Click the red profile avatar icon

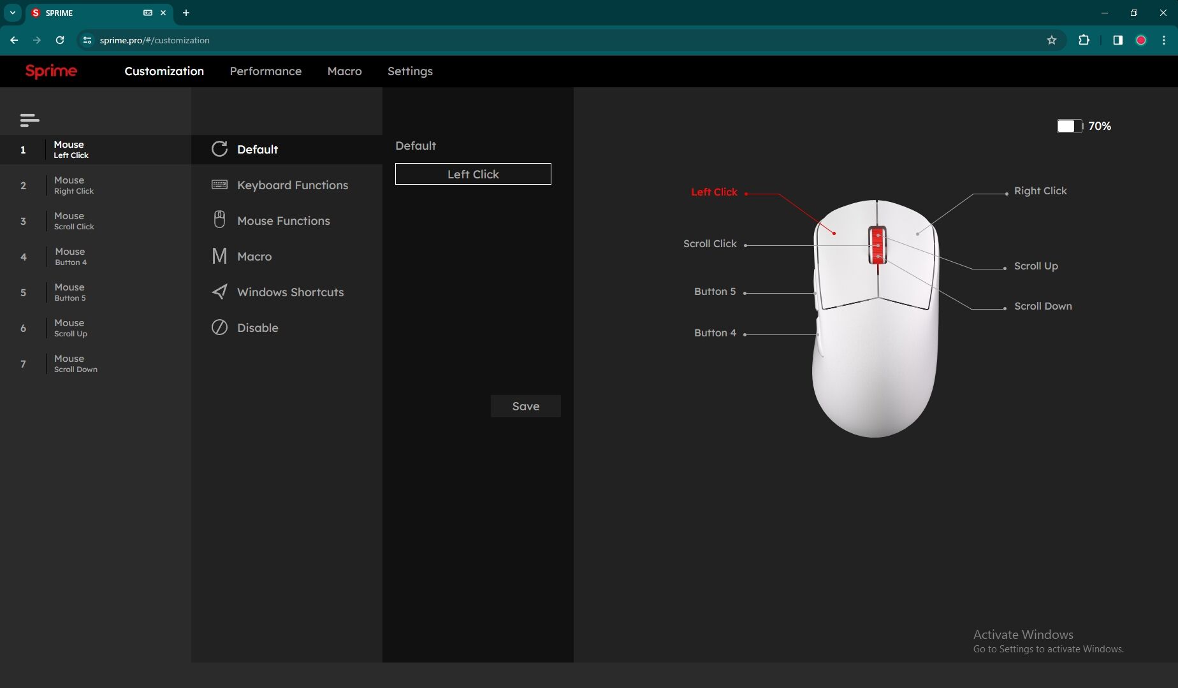(x=1141, y=40)
